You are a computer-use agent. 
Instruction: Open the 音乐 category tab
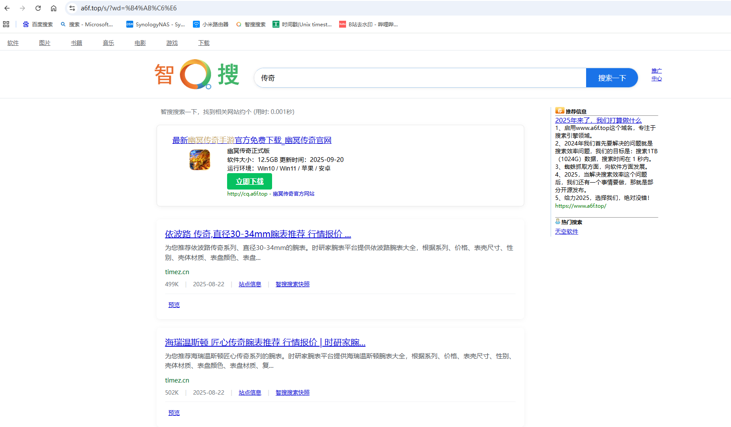[x=109, y=43]
